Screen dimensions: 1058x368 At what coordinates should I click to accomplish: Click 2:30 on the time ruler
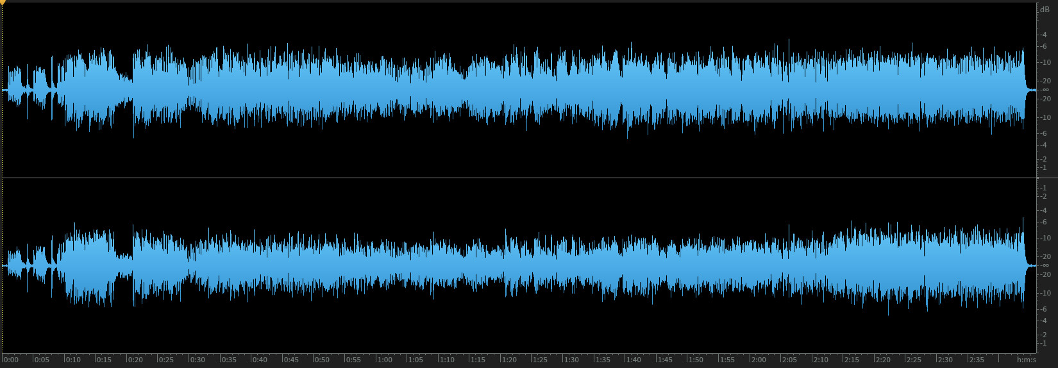click(945, 360)
